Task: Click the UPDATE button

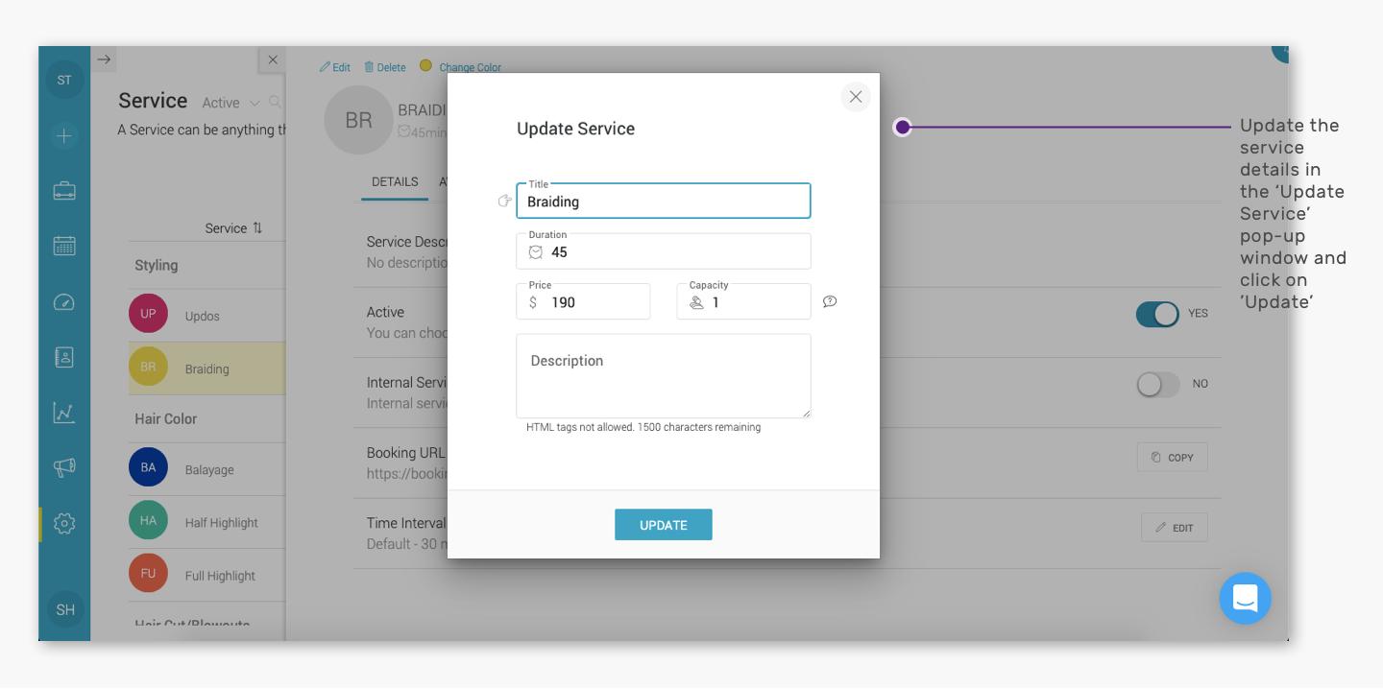Action: click(664, 525)
